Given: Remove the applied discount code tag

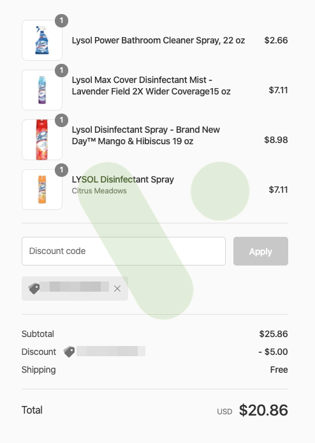Looking at the screenshot, I should [117, 289].
